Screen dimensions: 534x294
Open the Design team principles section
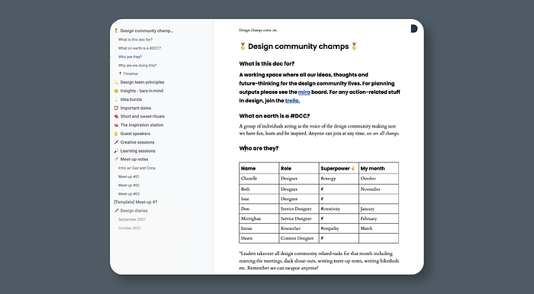[x=139, y=82]
